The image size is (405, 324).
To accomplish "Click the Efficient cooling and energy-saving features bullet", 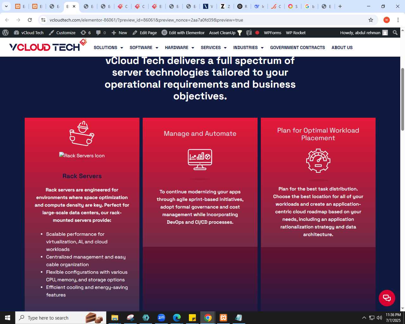I will (87, 291).
